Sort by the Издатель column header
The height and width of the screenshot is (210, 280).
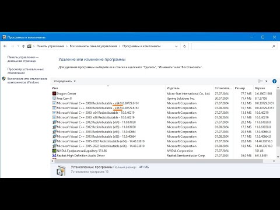tap(190, 88)
